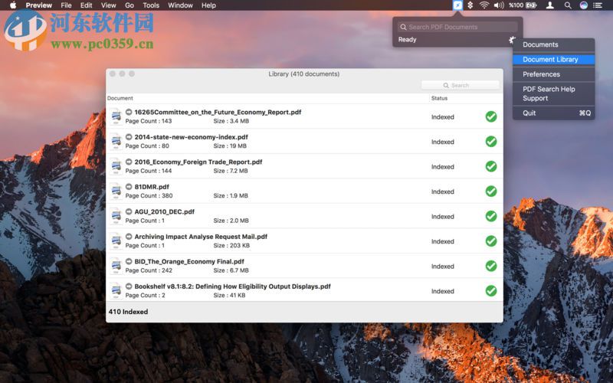The image size is (613, 383).
Task: Click circle button beside 16265Committee report name
Action: tap(129, 112)
